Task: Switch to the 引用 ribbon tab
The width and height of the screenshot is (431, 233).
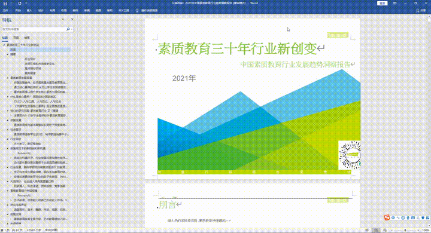Action: pos(64,10)
